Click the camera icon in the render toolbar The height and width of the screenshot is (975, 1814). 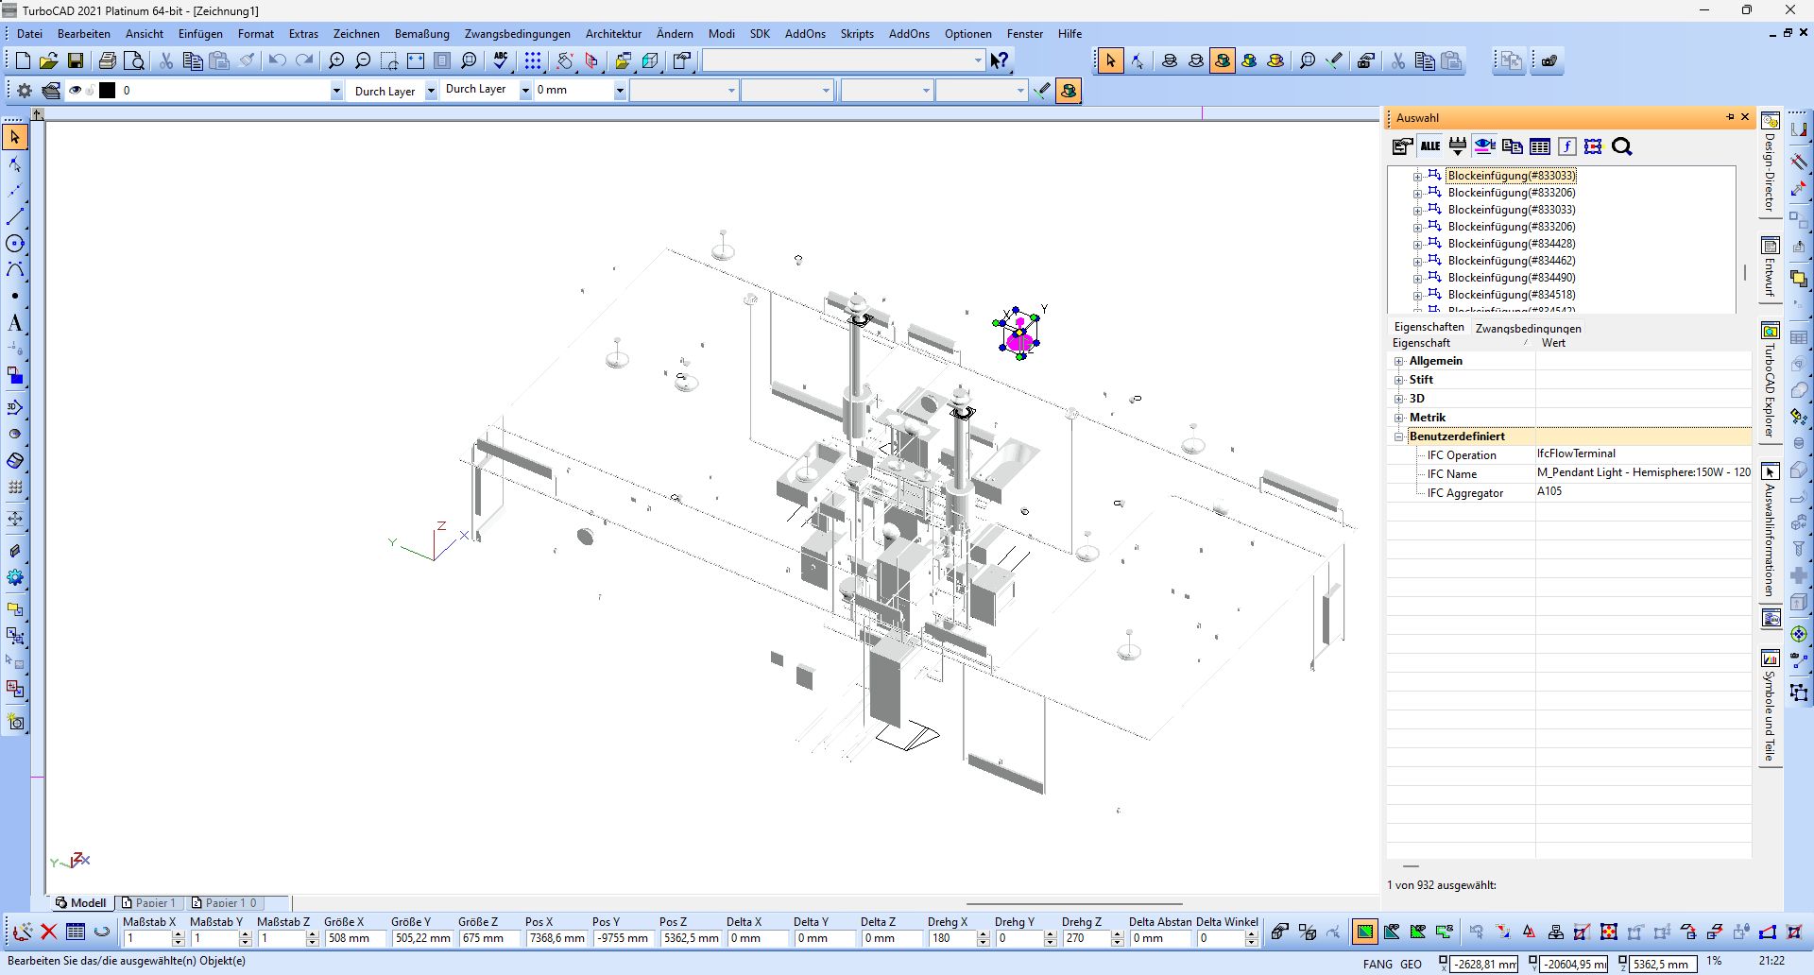[x=1366, y=60]
